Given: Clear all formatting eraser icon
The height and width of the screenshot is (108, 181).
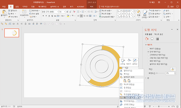Looking at the screenshot, I should coord(74,12).
